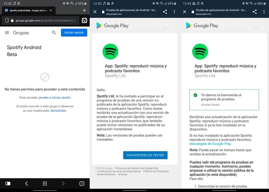The height and width of the screenshot is (192, 269).
Task: Open the speed dial grid icon
Action: [x=45, y=184]
